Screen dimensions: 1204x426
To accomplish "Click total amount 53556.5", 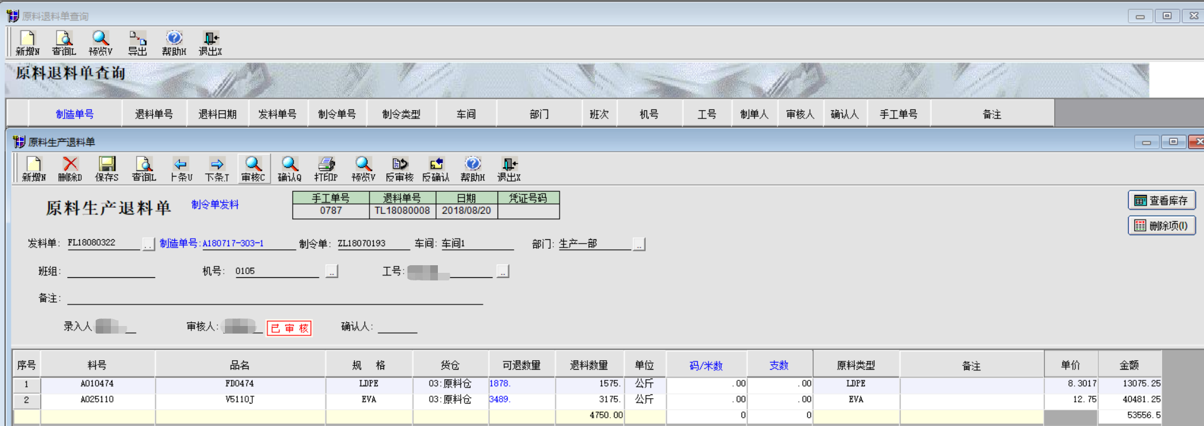I will (1130, 415).
